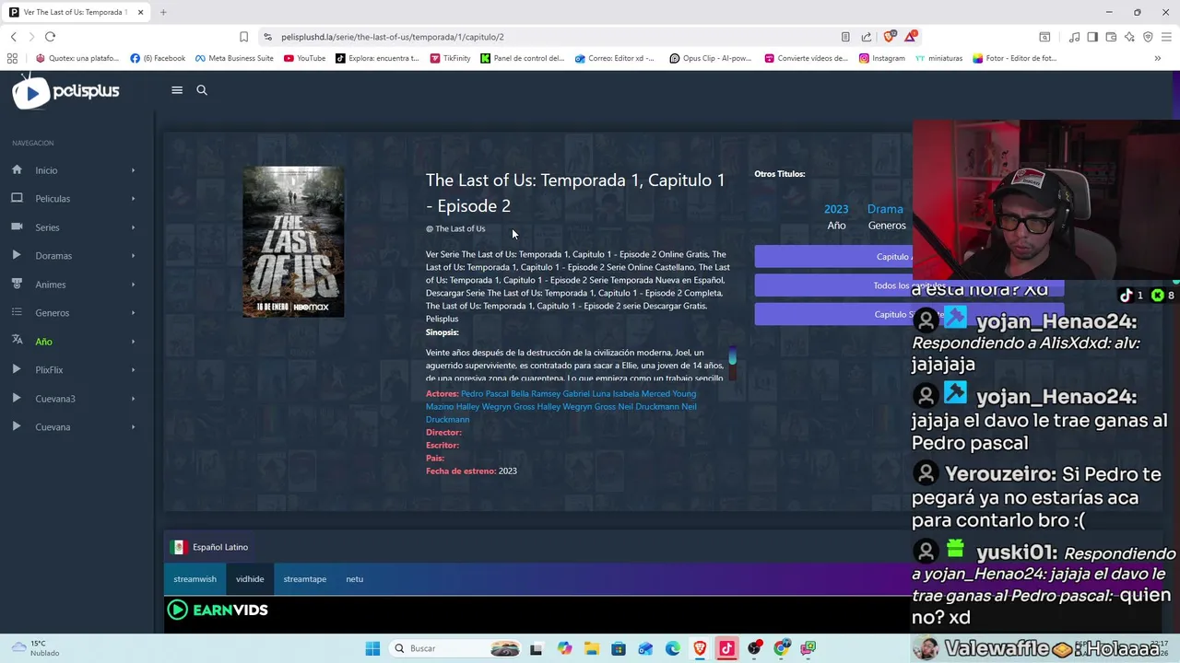Image resolution: width=1180 pixels, height=663 pixels.
Task: Open Microsoft Edge from the taskbar
Action: [x=673, y=648]
